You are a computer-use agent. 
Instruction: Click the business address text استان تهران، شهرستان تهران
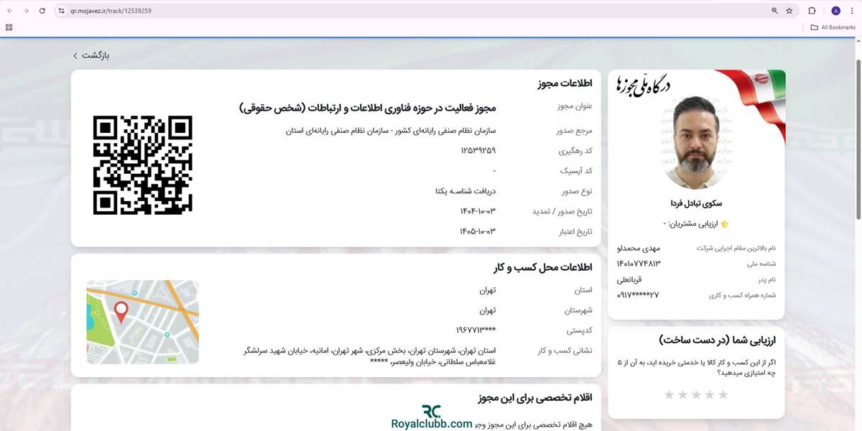pos(371,356)
